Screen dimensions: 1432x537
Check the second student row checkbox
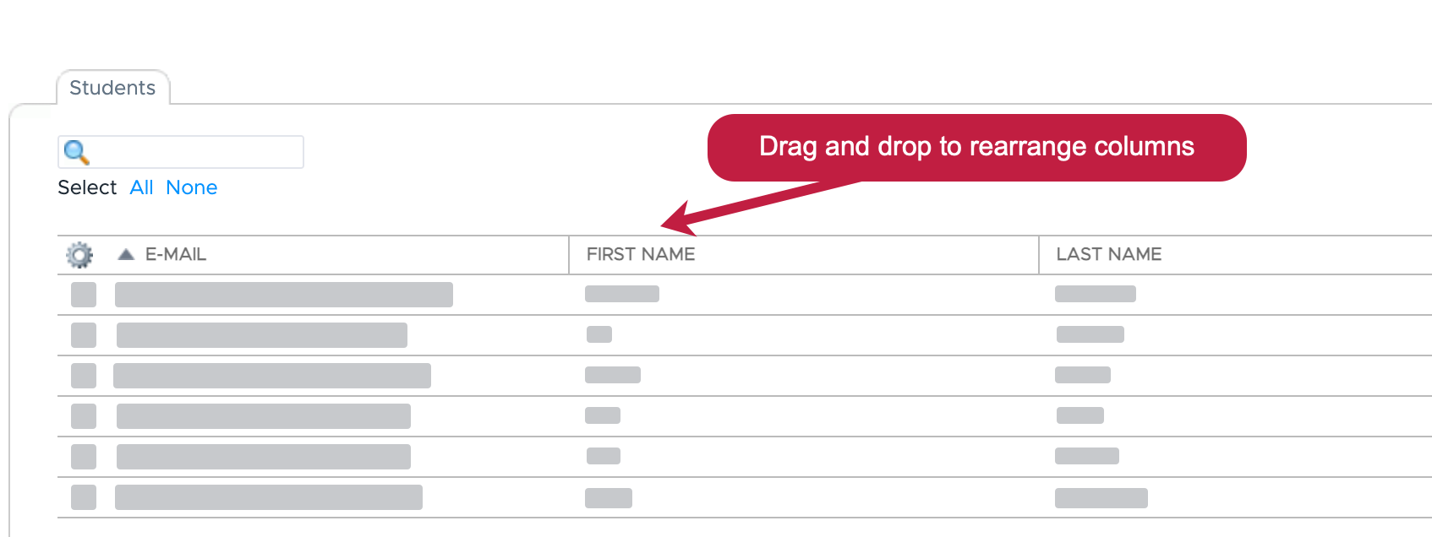(x=84, y=335)
